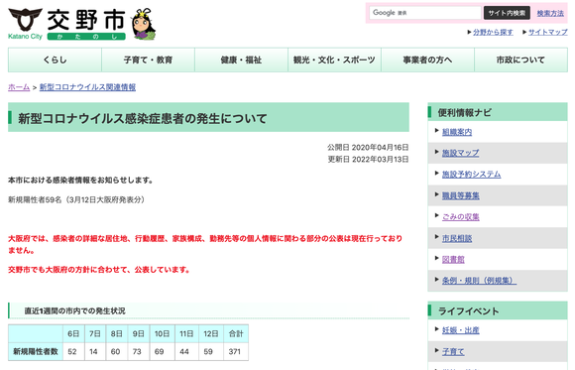Open the くらし navigation tab

pos(55,60)
